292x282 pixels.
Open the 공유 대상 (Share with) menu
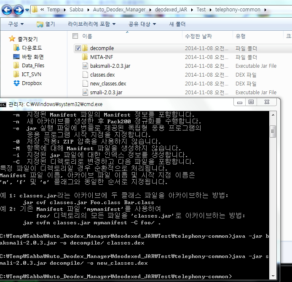(142, 24)
